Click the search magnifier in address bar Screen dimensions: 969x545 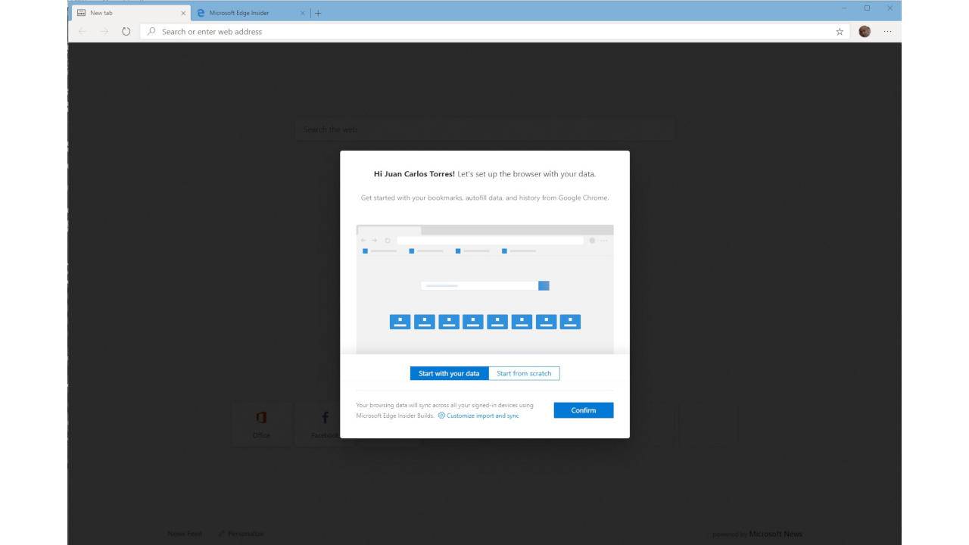151,32
